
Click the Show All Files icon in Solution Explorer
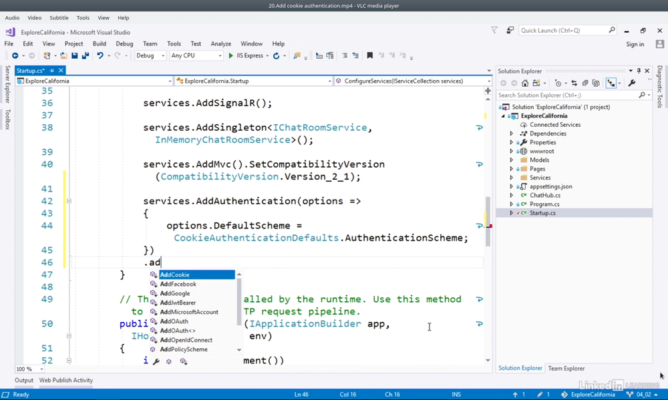point(596,83)
